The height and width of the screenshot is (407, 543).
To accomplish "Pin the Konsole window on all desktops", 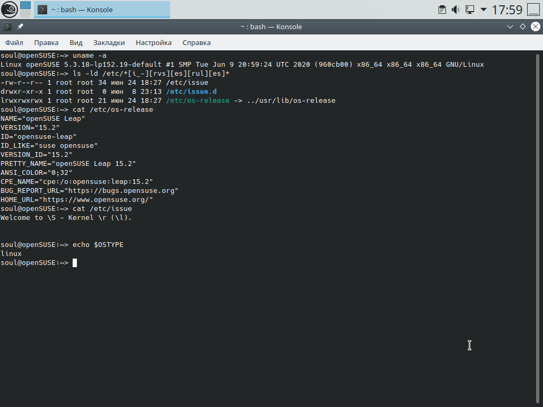I will point(20,26).
